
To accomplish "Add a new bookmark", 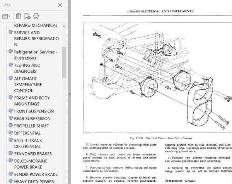I will 27,16.
